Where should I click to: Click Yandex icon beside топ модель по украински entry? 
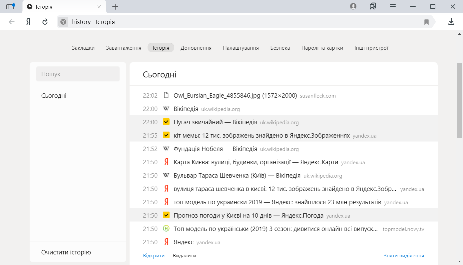pos(166,202)
